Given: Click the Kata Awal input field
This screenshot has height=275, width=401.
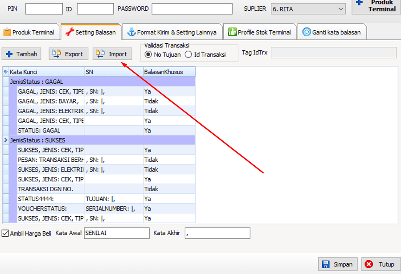Looking at the screenshot, I should (117, 233).
